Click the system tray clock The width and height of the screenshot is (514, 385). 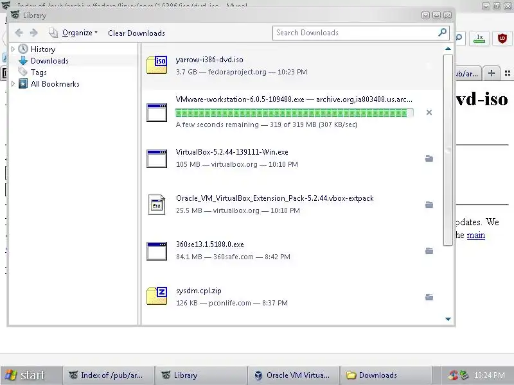tap(490, 375)
